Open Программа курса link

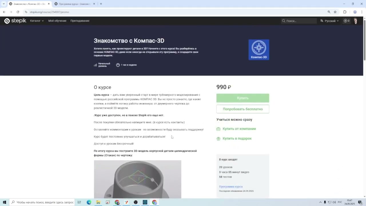231,187
